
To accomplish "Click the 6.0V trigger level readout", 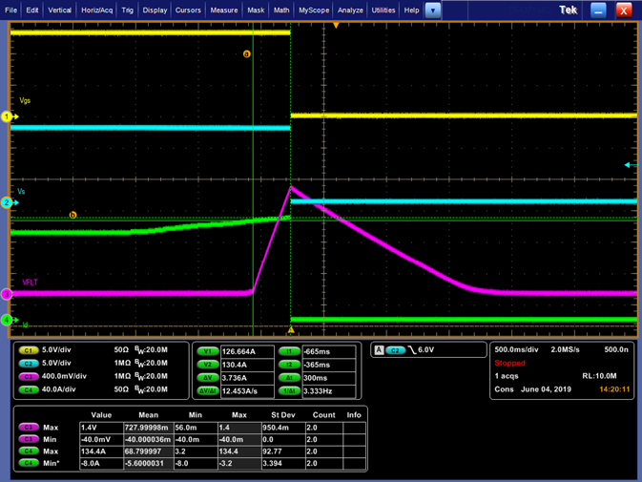I will click(425, 350).
